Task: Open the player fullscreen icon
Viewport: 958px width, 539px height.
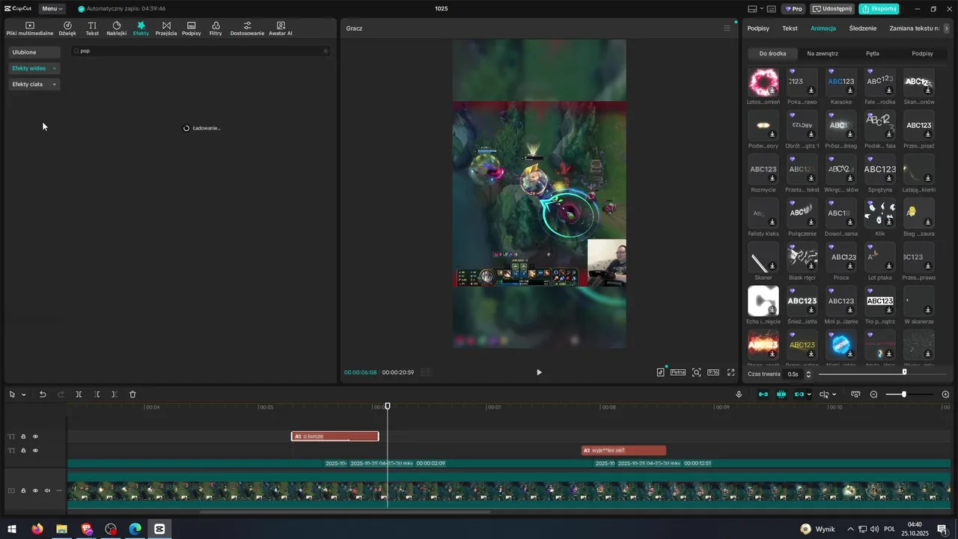Action: point(731,372)
